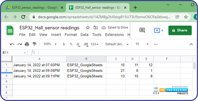
Task: Bookmark this tab with the star icon
Action: (186, 17)
